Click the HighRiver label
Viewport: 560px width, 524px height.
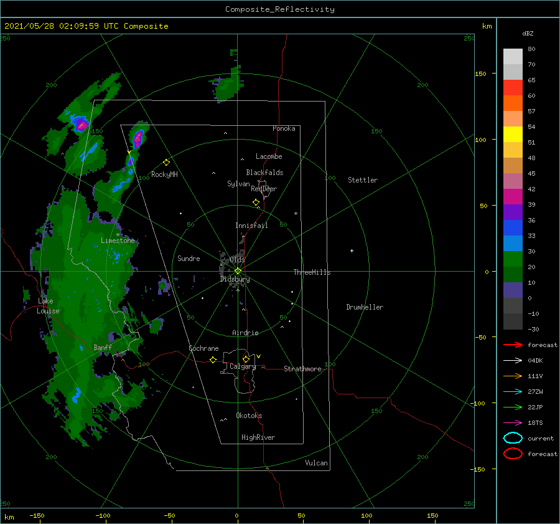258,437
